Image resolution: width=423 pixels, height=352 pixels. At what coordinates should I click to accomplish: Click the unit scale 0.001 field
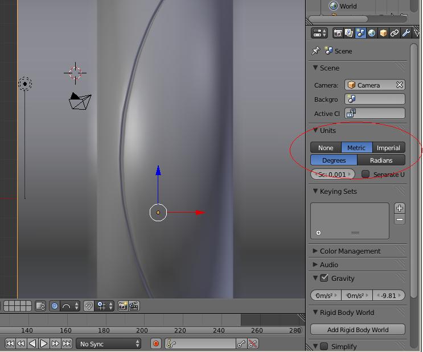click(x=332, y=174)
